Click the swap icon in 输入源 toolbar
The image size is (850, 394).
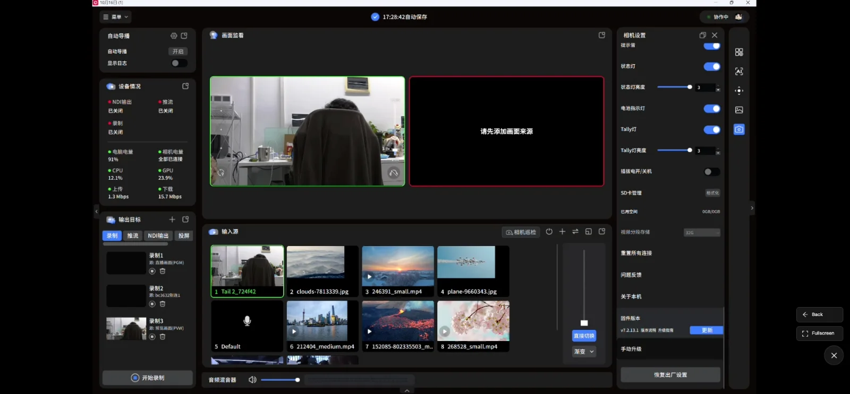pos(575,232)
